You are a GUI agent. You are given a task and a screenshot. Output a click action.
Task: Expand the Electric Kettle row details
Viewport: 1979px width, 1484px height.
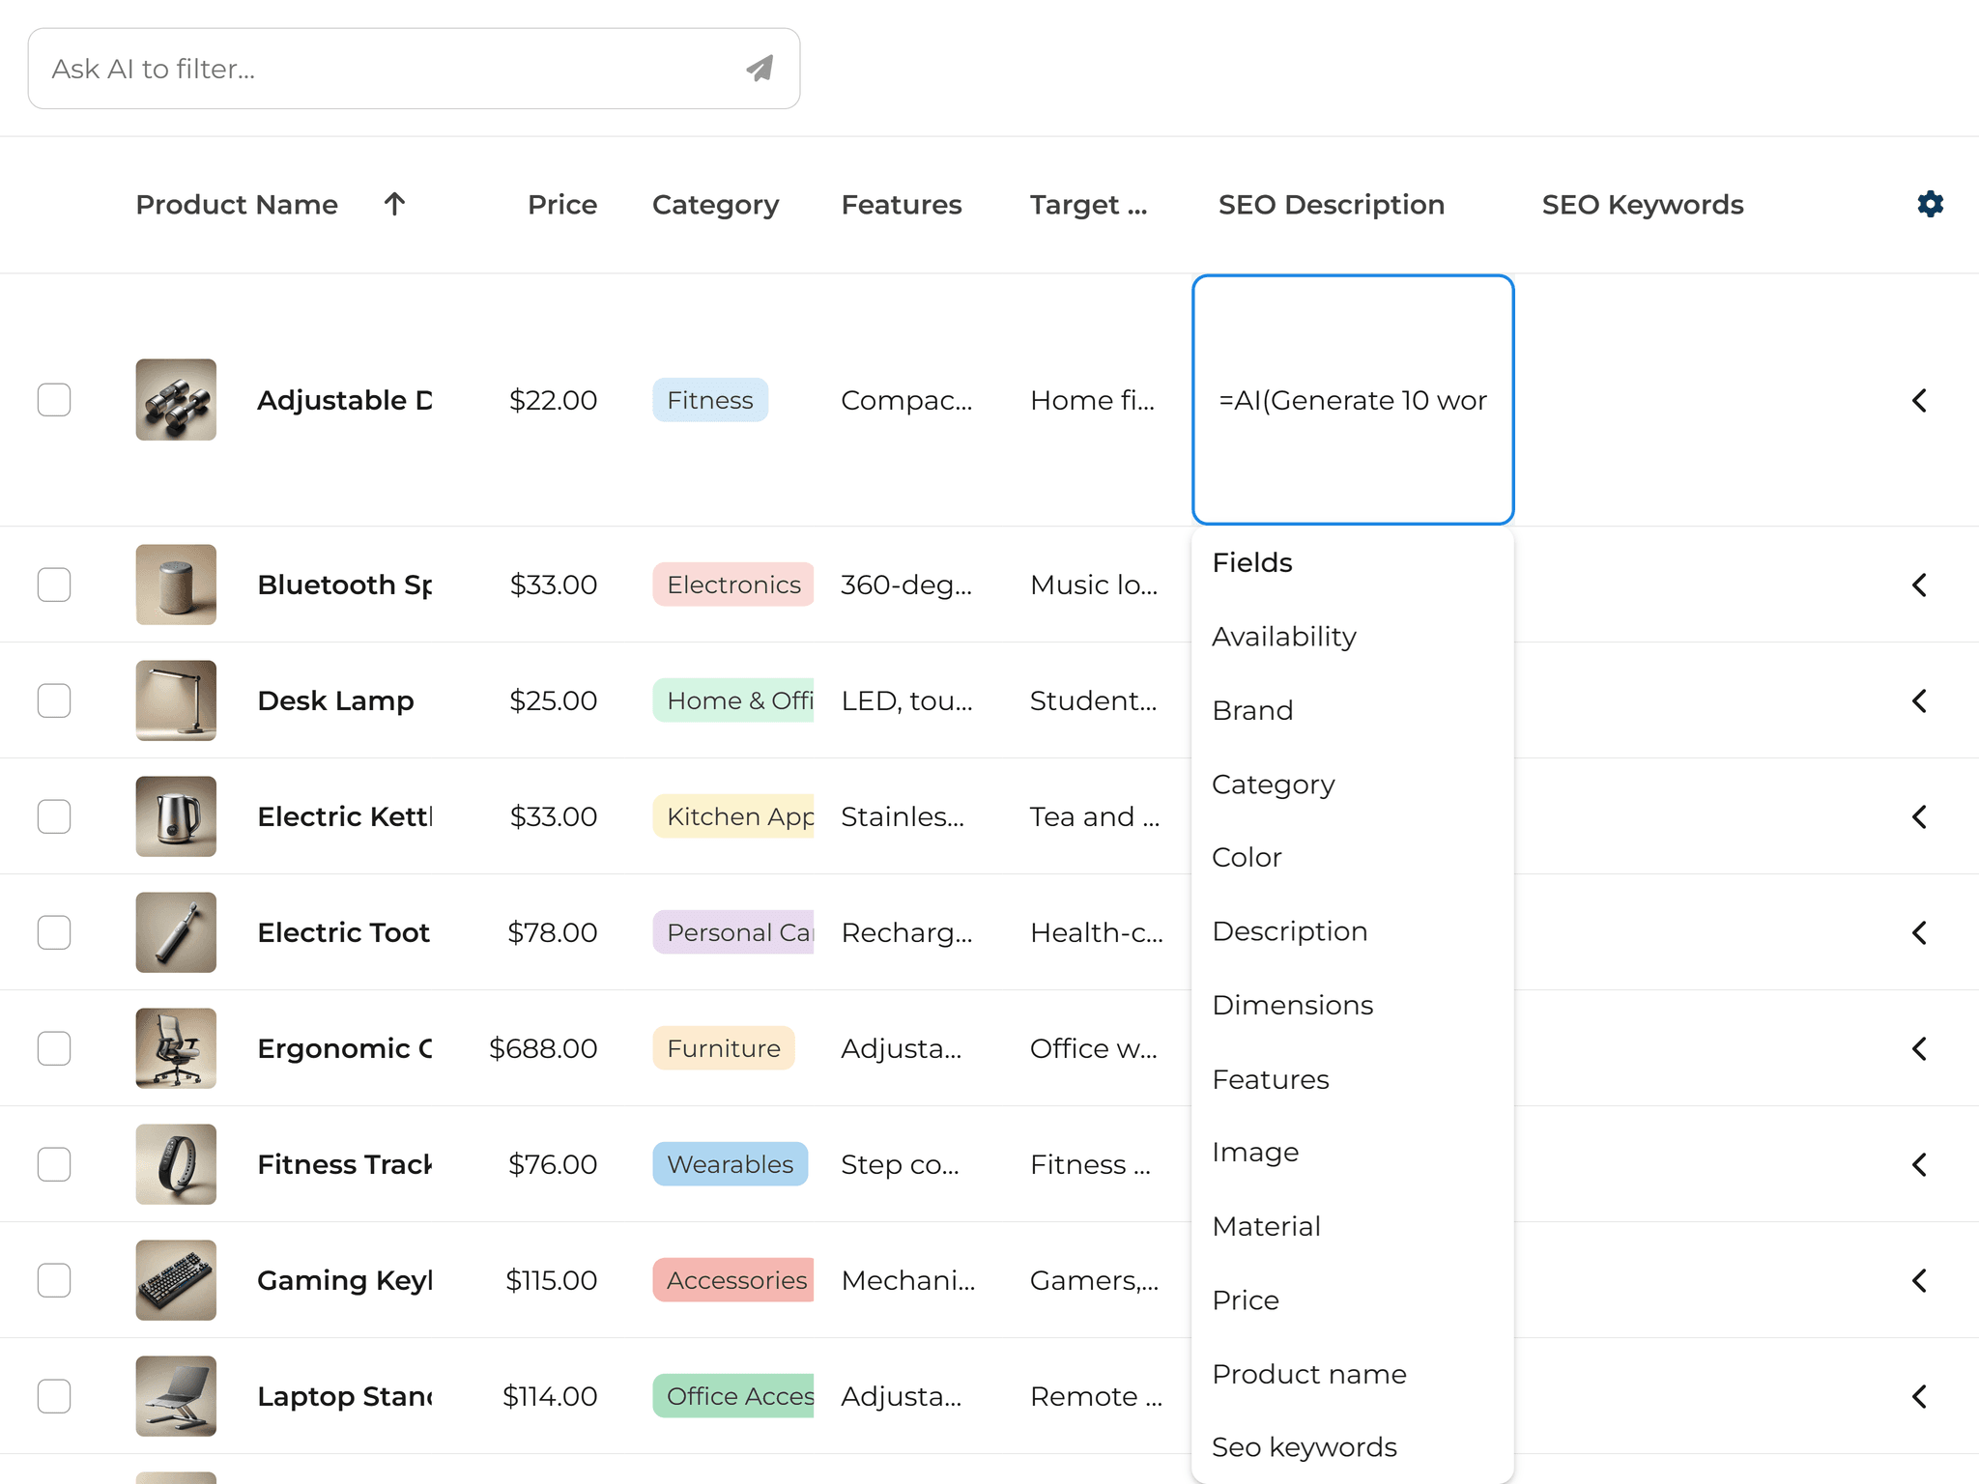click(x=1918, y=816)
